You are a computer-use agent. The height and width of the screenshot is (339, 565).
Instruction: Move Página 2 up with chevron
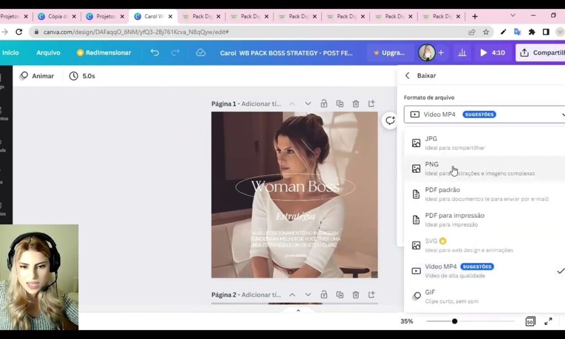tap(292, 295)
